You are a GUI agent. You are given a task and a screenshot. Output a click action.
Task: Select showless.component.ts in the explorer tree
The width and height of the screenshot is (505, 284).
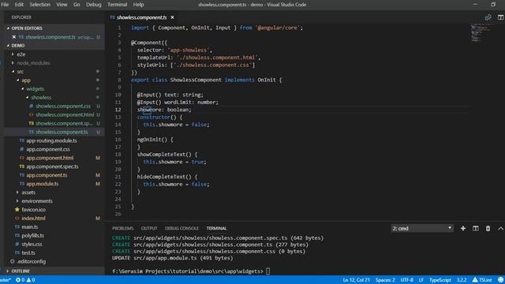tap(62, 132)
